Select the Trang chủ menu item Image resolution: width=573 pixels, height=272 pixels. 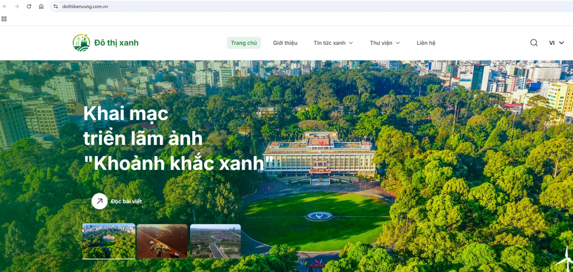pos(244,43)
